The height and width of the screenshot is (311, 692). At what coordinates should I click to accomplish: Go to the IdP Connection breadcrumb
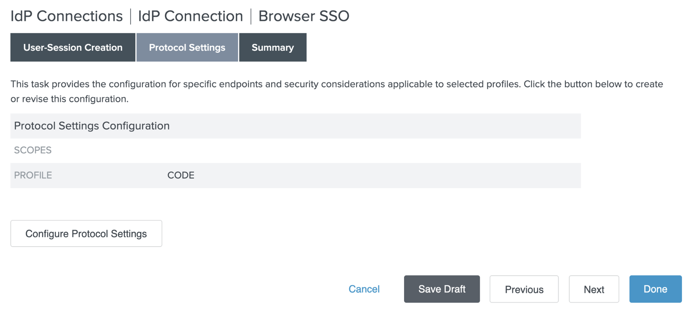[x=190, y=16]
